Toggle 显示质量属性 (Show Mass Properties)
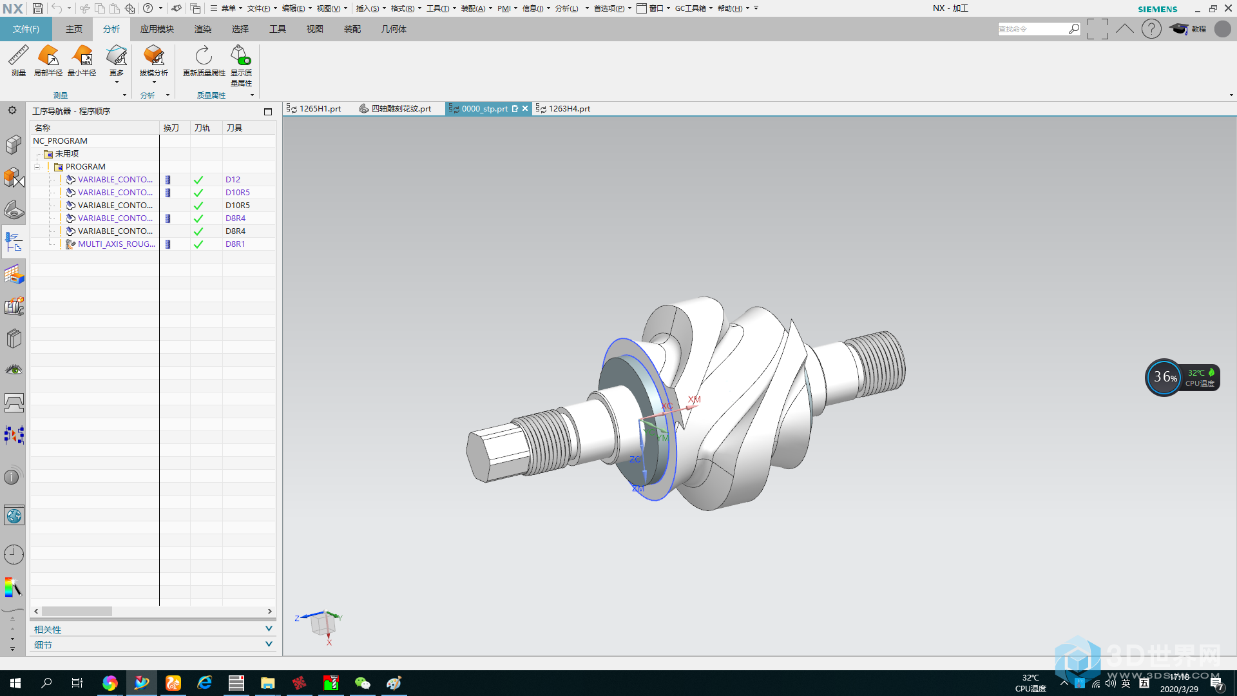Screen dimensions: 1237x696 click(241, 65)
